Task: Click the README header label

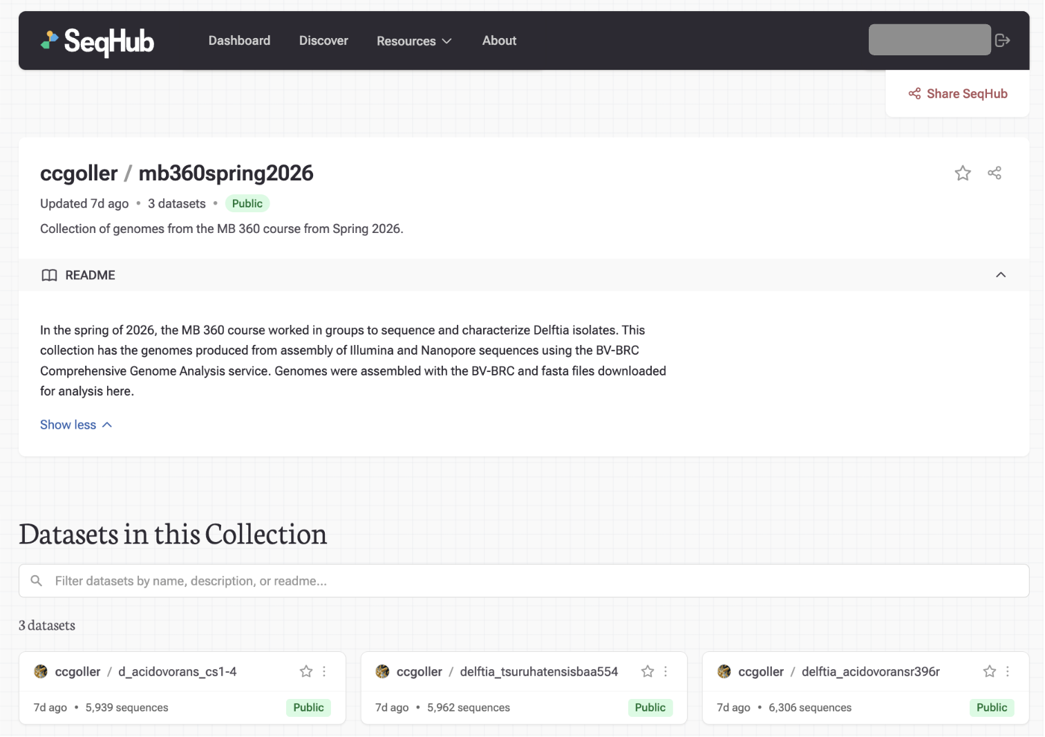Action: [91, 275]
